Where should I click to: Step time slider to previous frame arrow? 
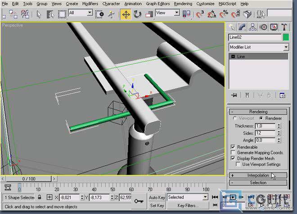point(3,178)
